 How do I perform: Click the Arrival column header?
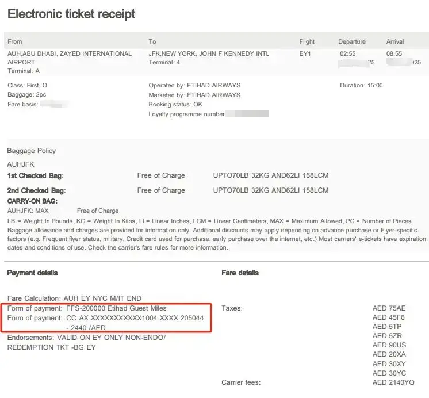coord(394,41)
